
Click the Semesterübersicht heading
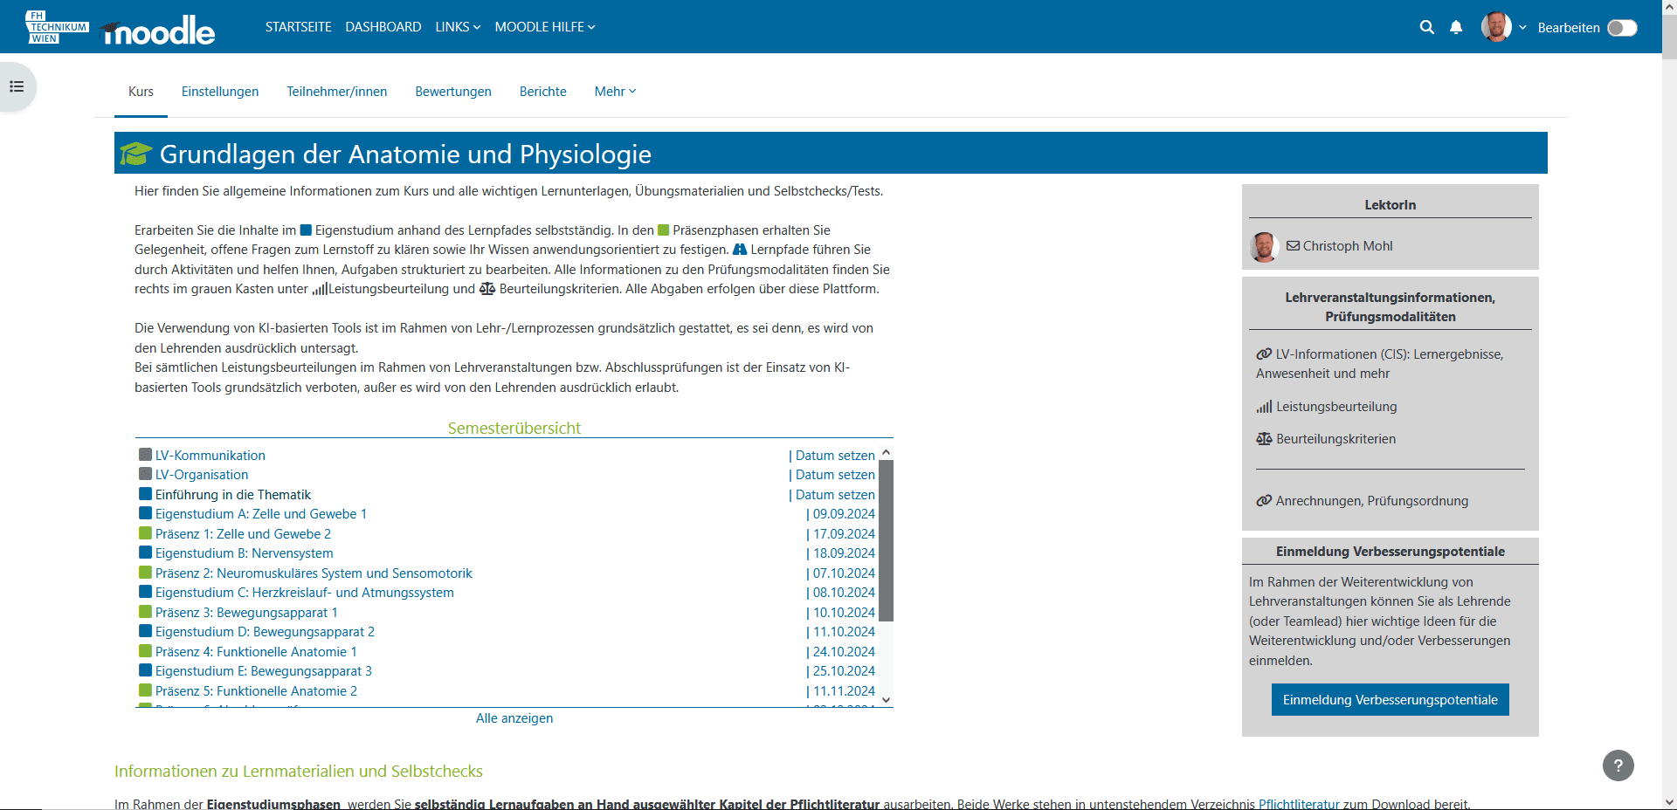pyautogui.click(x=514, y=429)
